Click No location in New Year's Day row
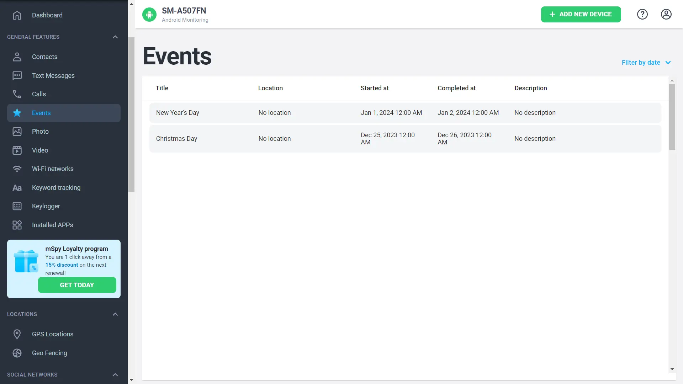The height and width of the screenshot is (384, 683). tap(275, 113)
